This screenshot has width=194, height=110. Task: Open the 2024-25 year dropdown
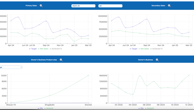pyautogui.click(x=83, y=6)
